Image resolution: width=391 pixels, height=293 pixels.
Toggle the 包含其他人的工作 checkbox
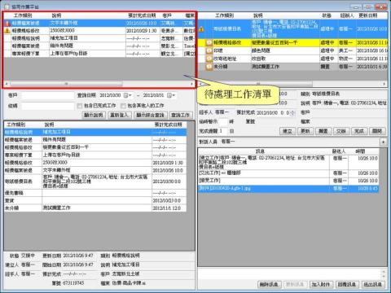tap(123, 106)
